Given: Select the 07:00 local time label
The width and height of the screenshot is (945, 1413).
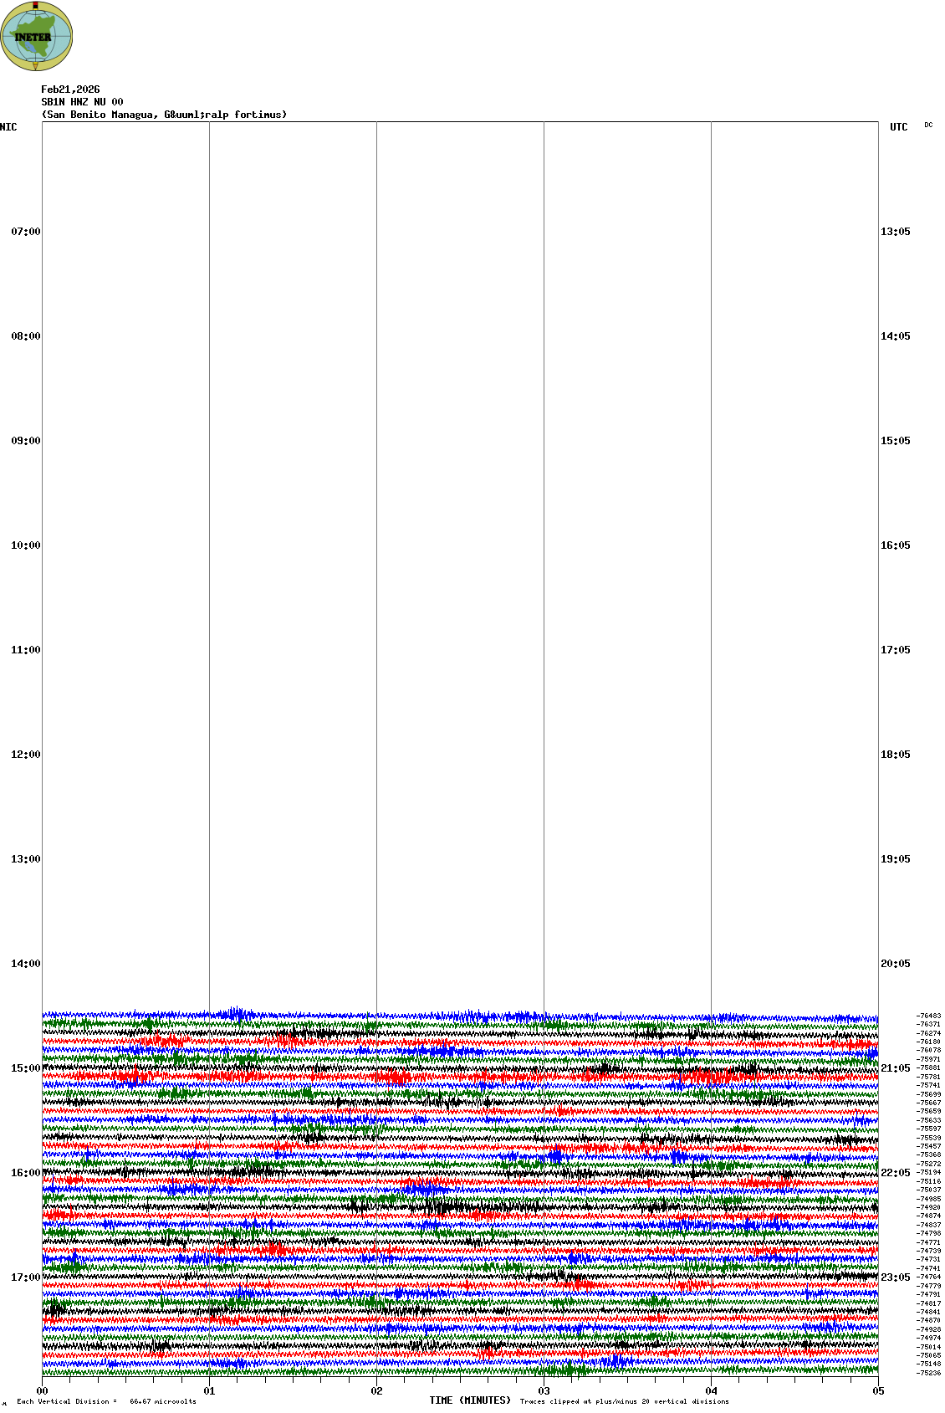Looking at the screenshot, I should [x=25, y=232].
